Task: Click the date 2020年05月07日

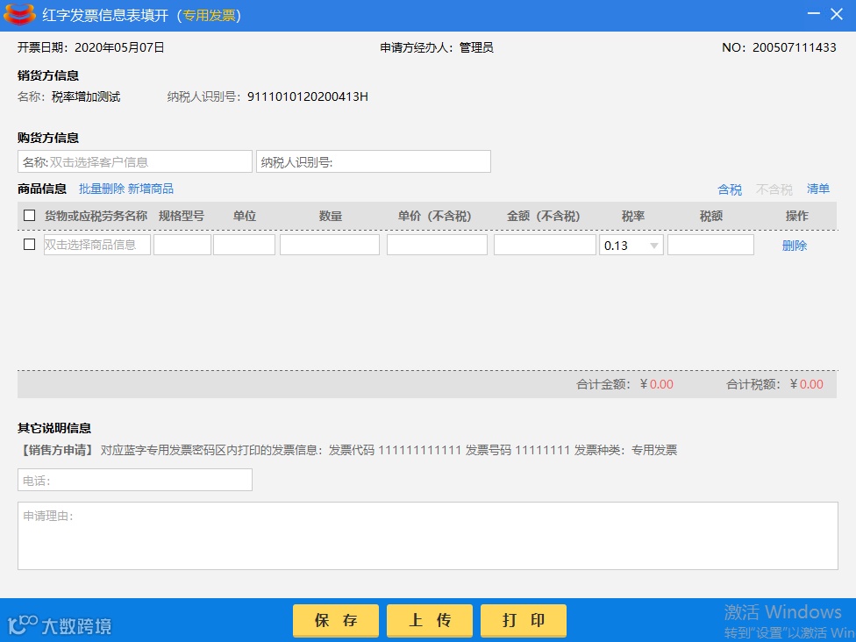Action: click(119, 47)
